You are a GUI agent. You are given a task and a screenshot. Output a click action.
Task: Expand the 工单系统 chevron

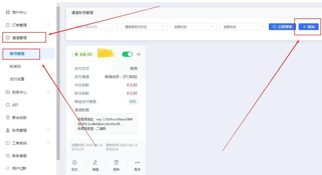click(48, 142)
